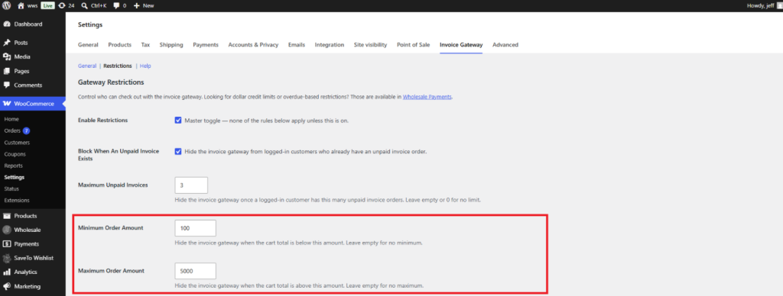Viewport: 783px width, 296px height.
Task: Open the WordPress logo menu
Action: pyautogui.click(x=6, y=5)
